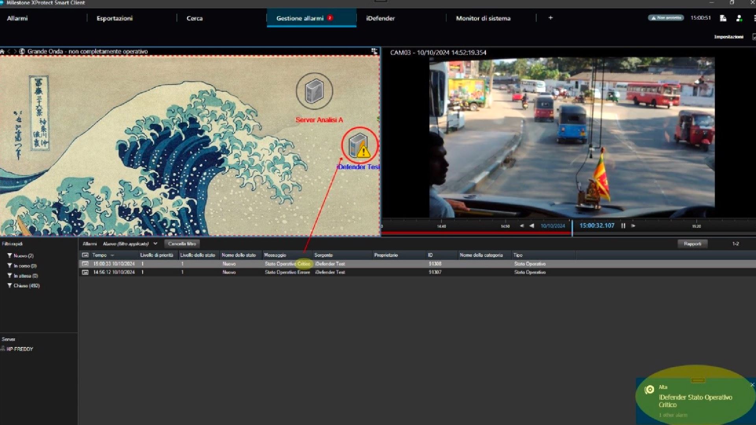The image size is (756, 425).
Task: Click the red recording track on the timeline
Action: (x=476, y=233)
